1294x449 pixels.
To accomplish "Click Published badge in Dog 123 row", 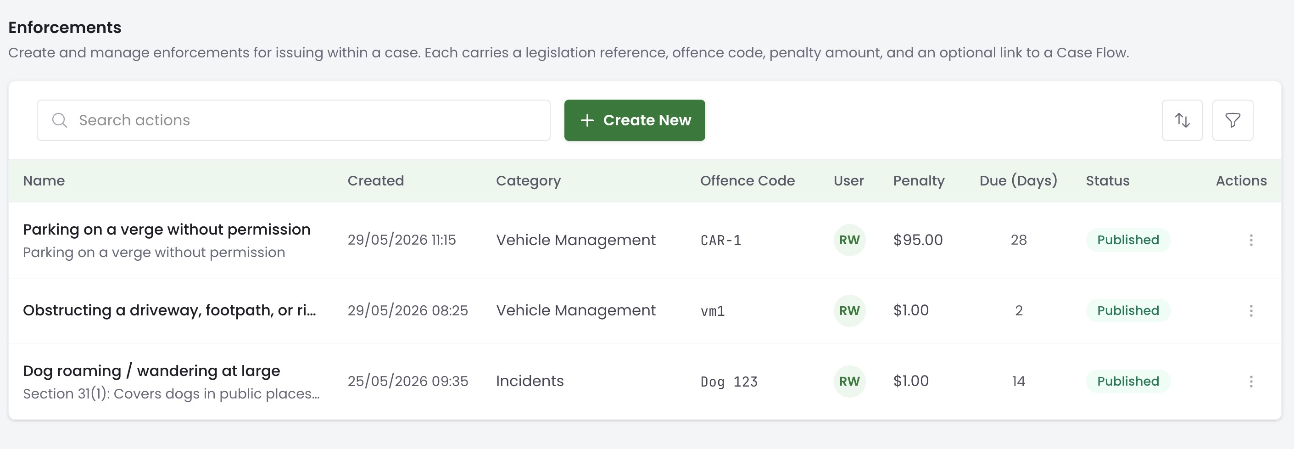I will (x=1128, y=381).
